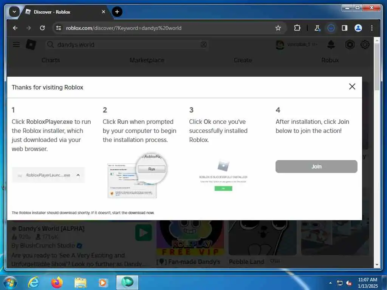Click the gray Join button

[x=316, y=167]
